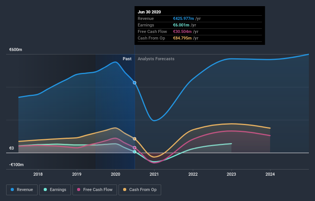The image size is (315, 201).
Task: Click the Analysts Forecasts label
Action: coord(156,59)
